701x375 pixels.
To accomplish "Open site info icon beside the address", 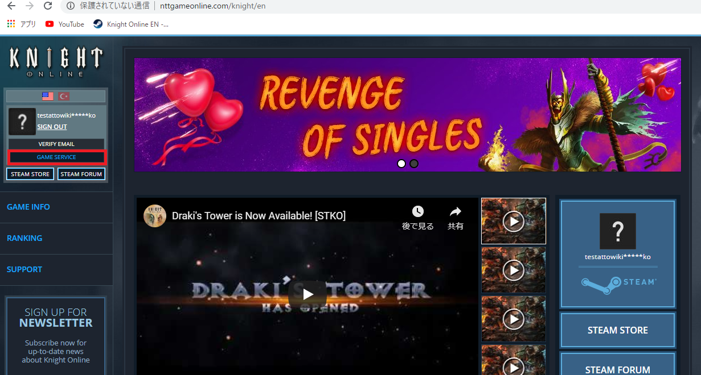I will pyautogui.click(x=70, y=6).
